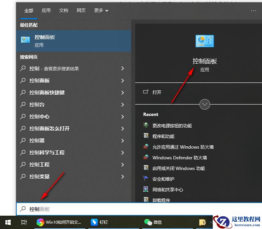Open recent item 启用或关闭 Windows 功能

pos(179,168)
